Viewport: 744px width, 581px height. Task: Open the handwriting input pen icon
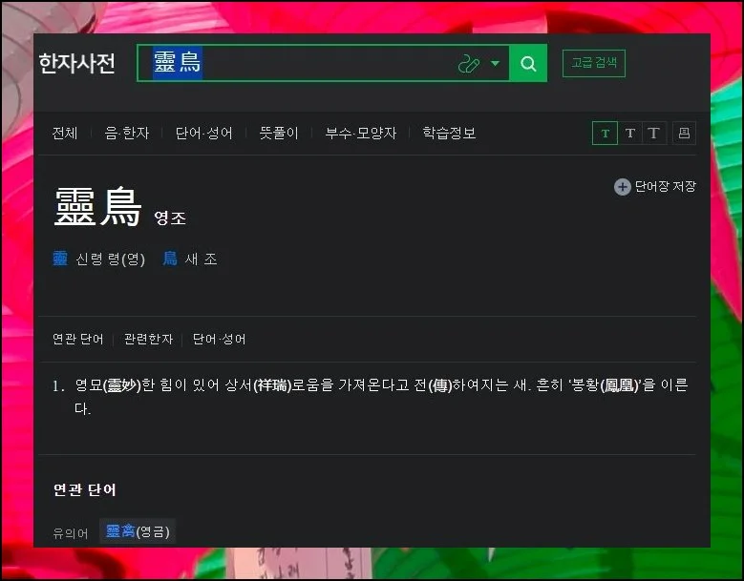(x=468, y=64)
